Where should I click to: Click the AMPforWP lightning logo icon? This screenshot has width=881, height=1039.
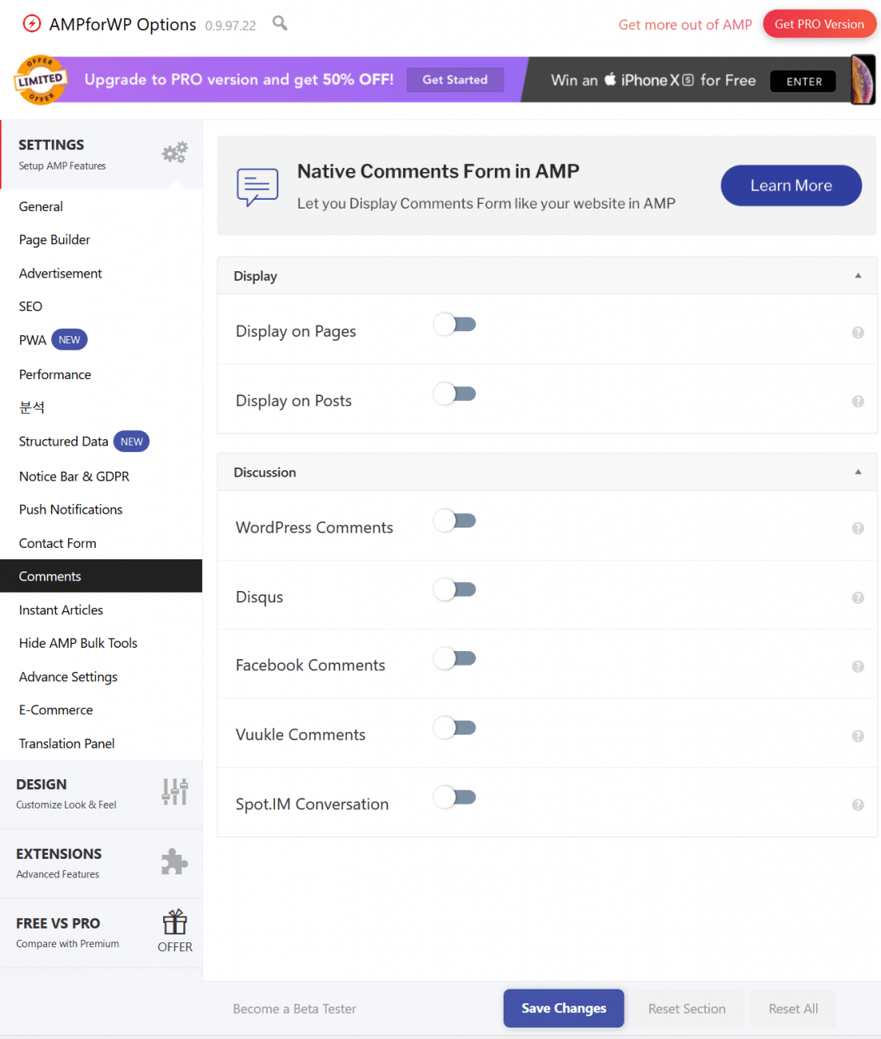pos(32,24)
